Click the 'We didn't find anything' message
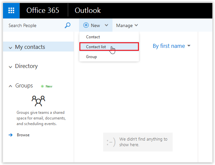The width and height of the screenshot is (215, 165). click(143, 142)
